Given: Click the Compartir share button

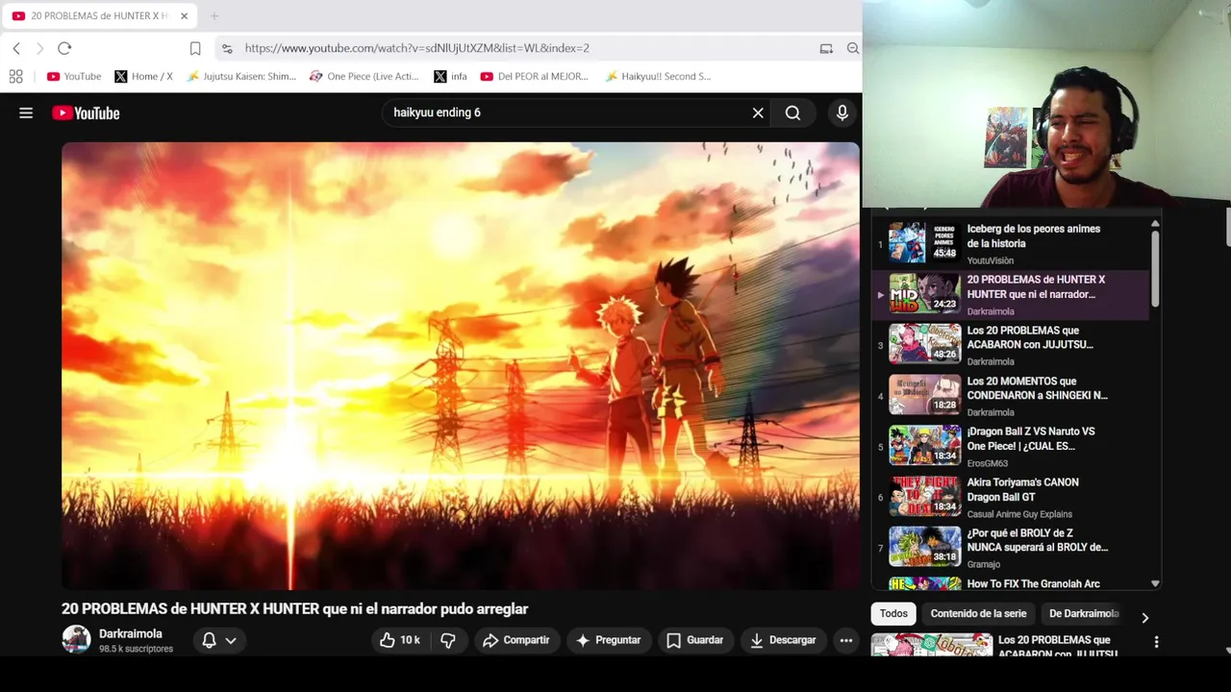Looking at the screenshot, I should [516, 640].
